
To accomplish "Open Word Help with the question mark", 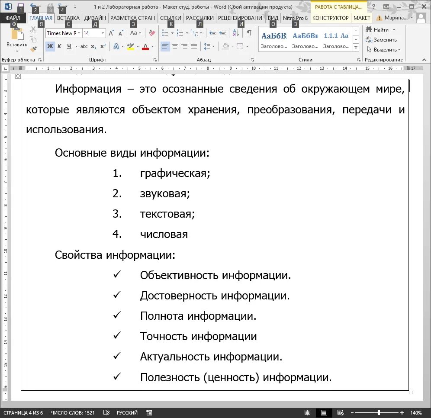I will [x=373, y=6].
